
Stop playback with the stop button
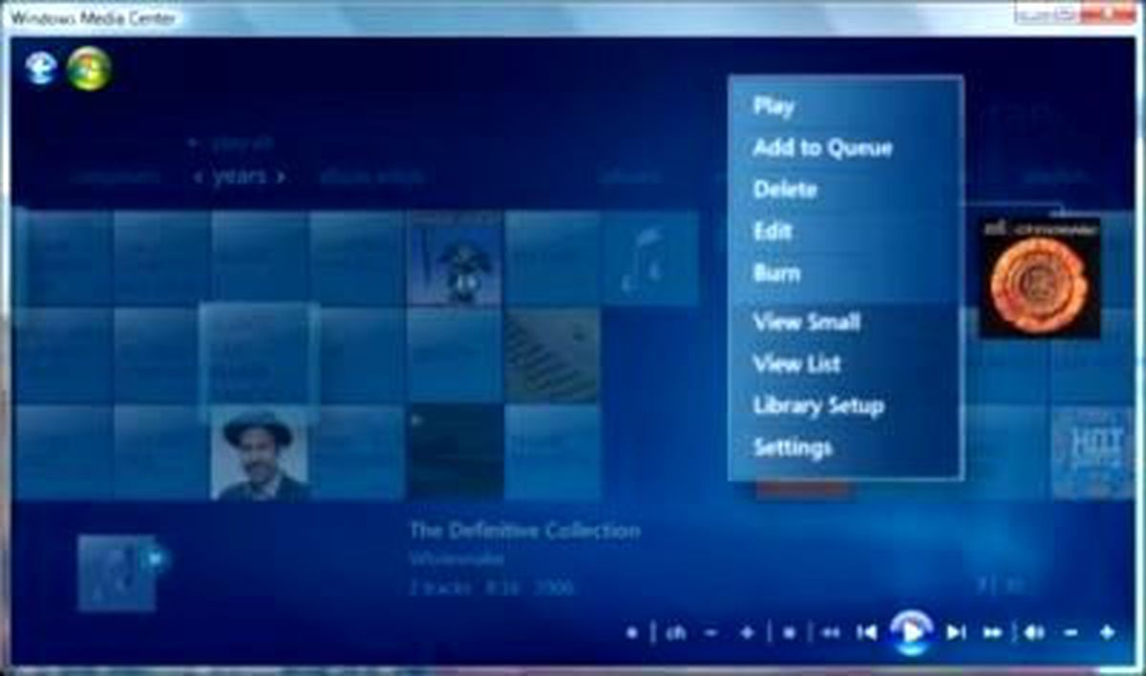(x=790, y=632)
